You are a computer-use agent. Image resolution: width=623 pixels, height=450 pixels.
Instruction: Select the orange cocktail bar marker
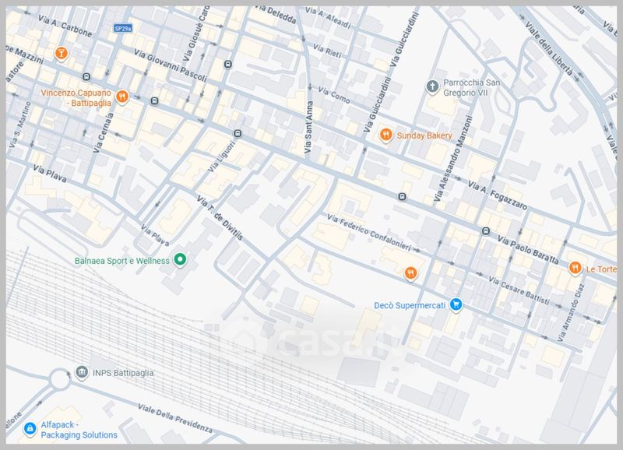tap(61, 52)
